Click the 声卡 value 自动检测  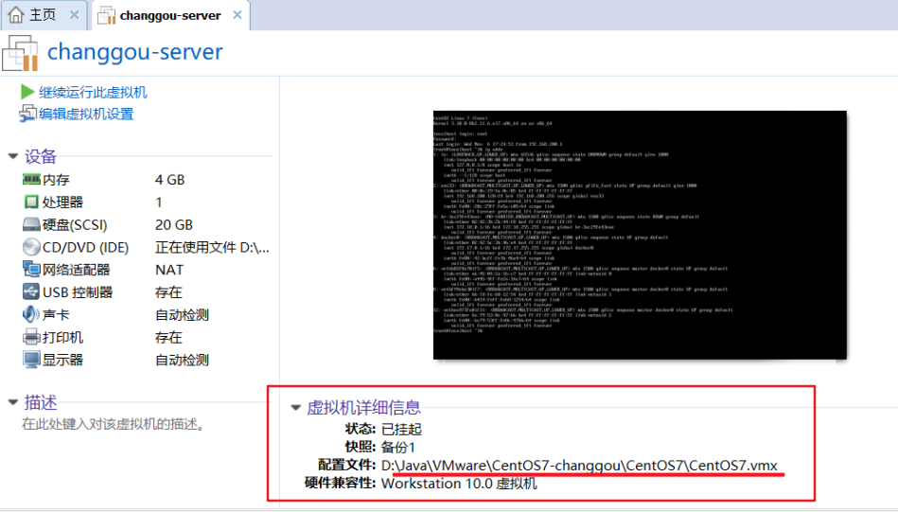(x=182, y=315)
